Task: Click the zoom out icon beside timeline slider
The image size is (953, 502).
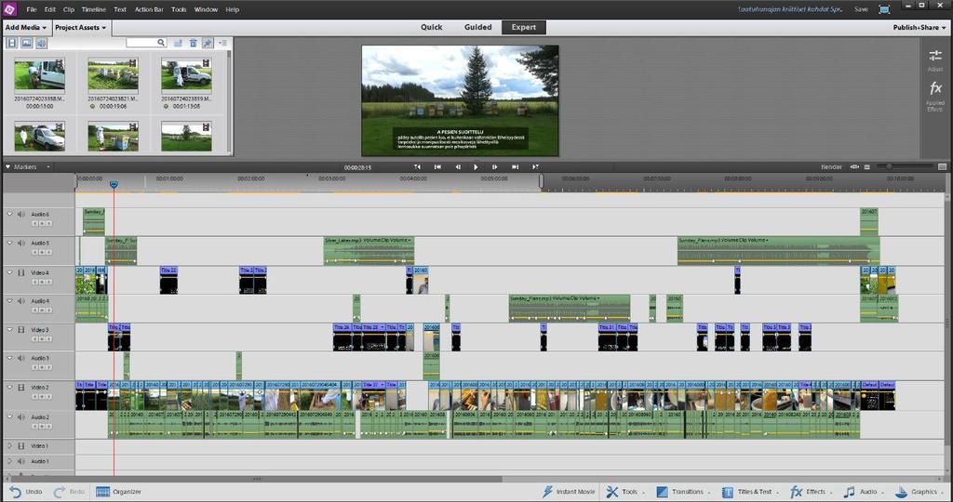Action: coord(867,167)
